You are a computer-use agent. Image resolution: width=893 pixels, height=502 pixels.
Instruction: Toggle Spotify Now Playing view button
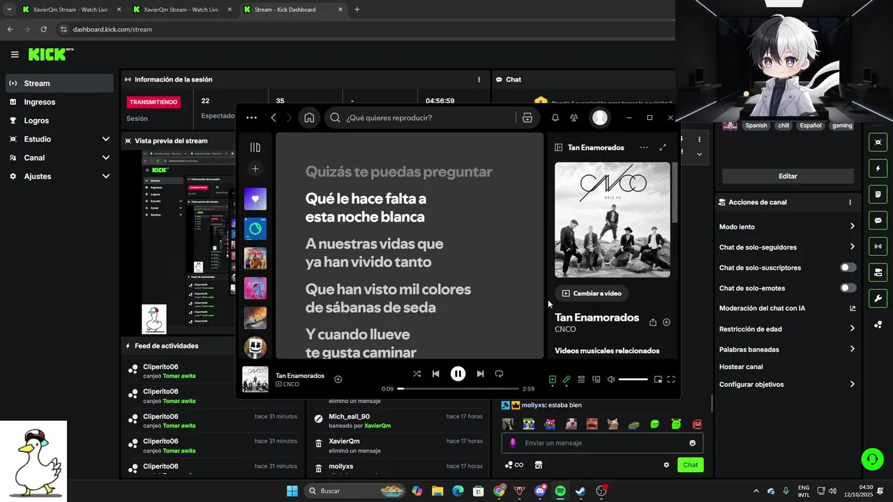click(552, 380)
